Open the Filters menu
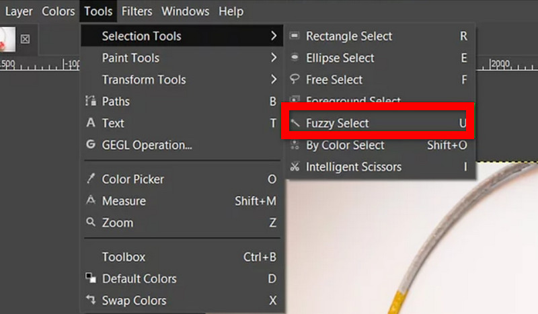This screenshot has width=538, height=314. tap(137, 11)
